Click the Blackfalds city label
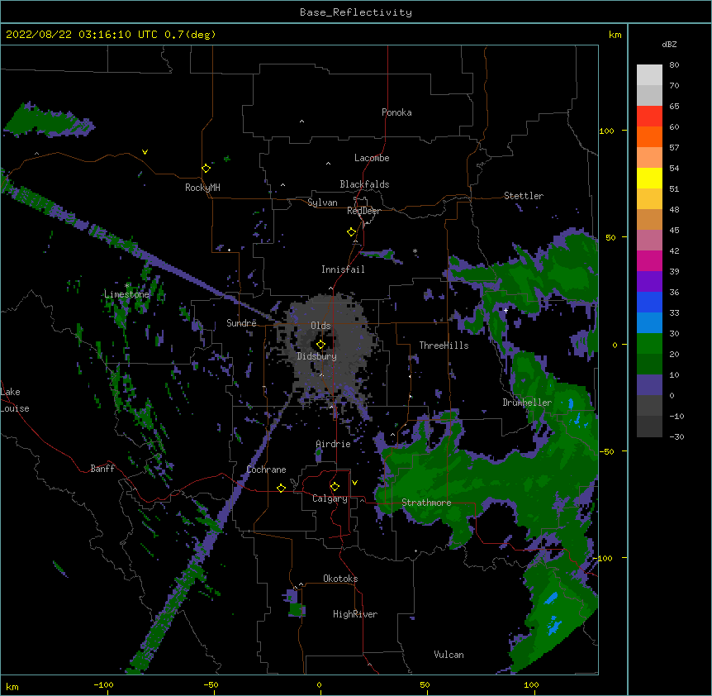 point(364,184)
